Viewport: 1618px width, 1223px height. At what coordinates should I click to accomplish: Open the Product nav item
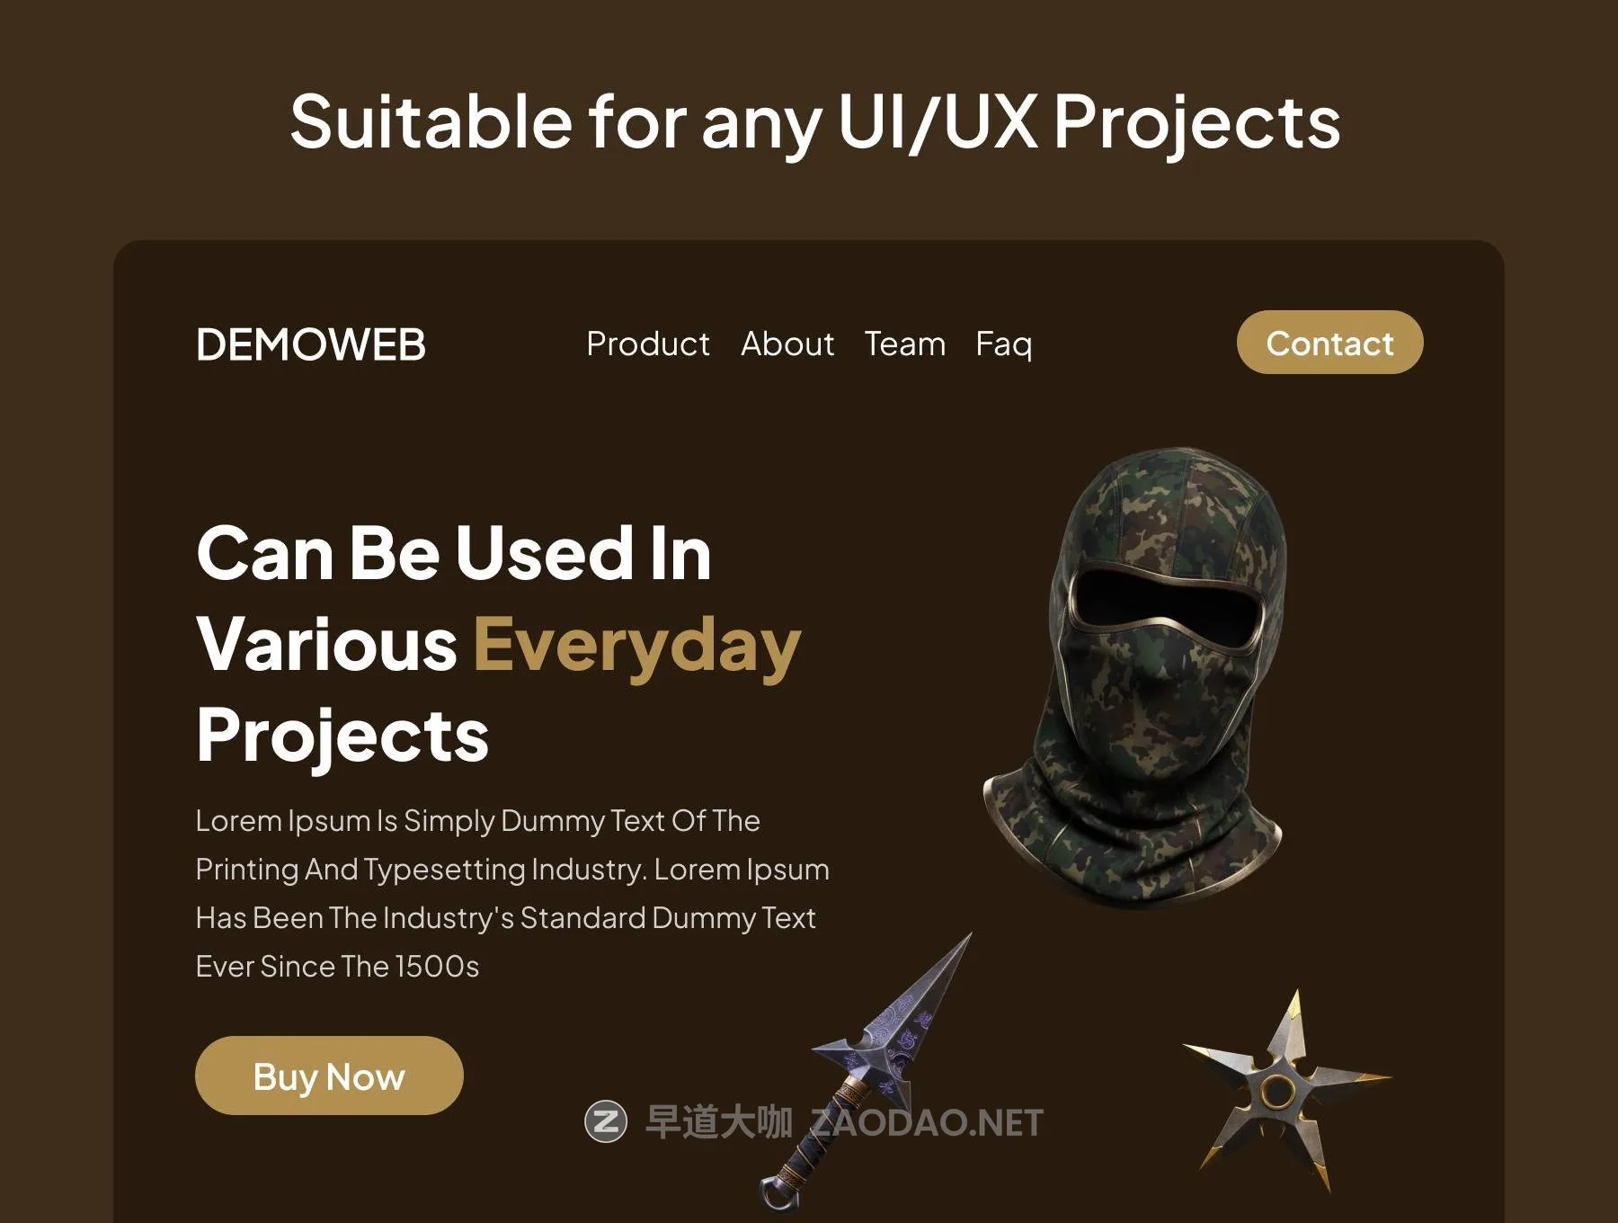648,344
